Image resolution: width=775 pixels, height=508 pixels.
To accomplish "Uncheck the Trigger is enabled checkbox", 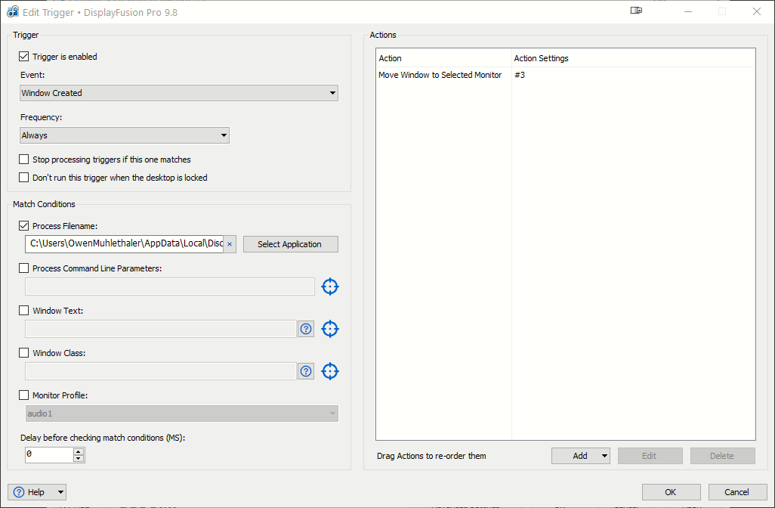I will coord(24,57).
